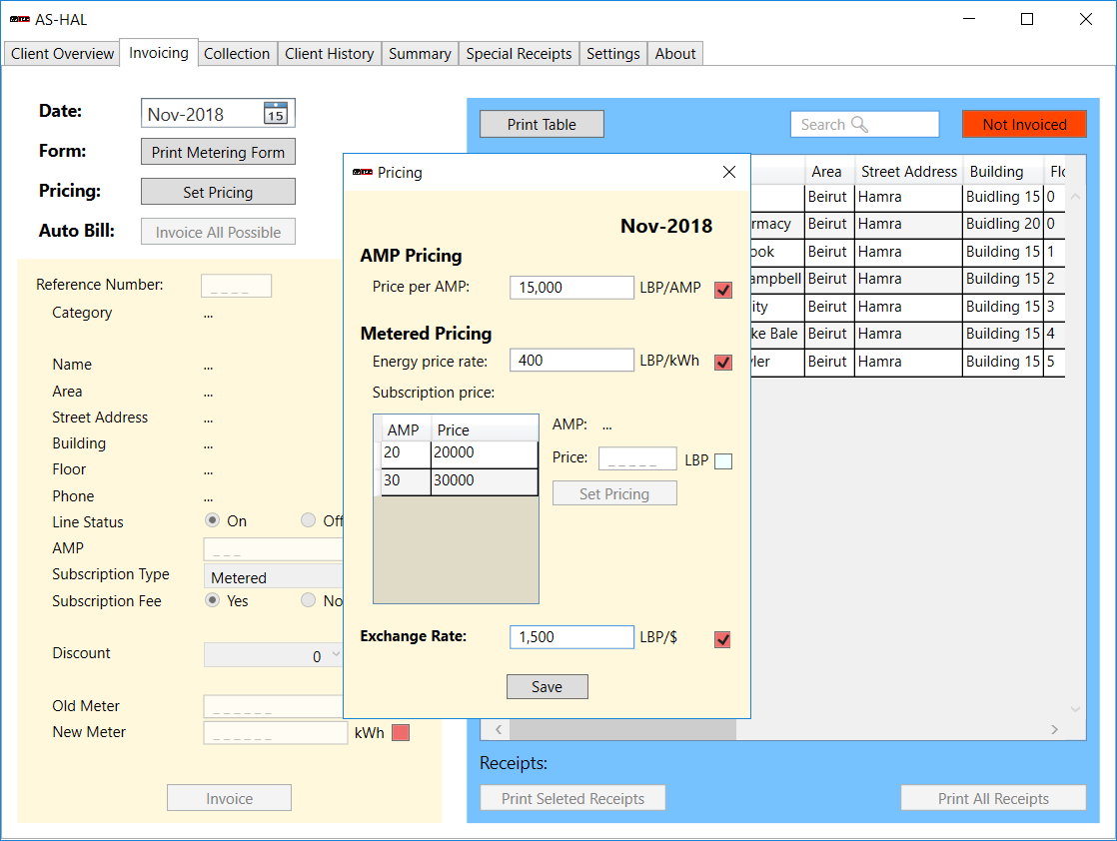Click the Print Seleted Receipts button
The height and width of the screenshot is (841, 1117).
point(572,798)
